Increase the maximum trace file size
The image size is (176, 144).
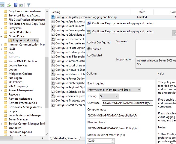point(113,140)
